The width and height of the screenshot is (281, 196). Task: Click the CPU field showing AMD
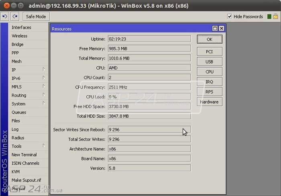click(x=149, y=68)
